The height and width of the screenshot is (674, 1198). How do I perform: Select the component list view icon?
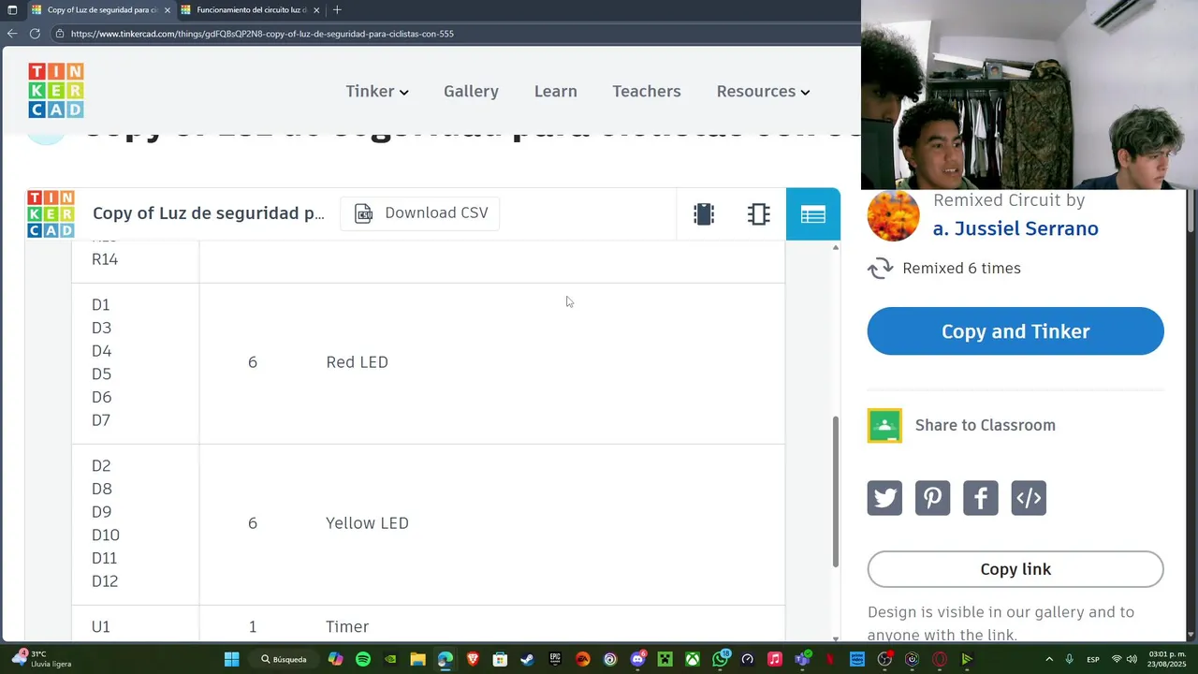(813, 214)
